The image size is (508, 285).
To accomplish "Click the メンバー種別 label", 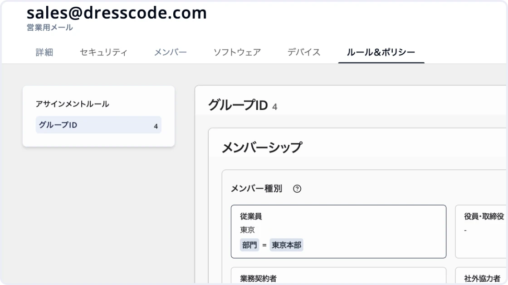I will pyautogui.click(x=257, y=189).
